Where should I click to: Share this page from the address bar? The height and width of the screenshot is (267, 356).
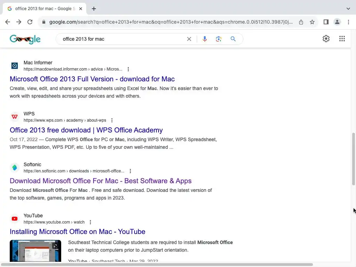301,22
